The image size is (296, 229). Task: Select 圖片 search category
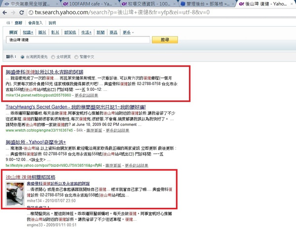pyautogui.click(x=42, y=33)
